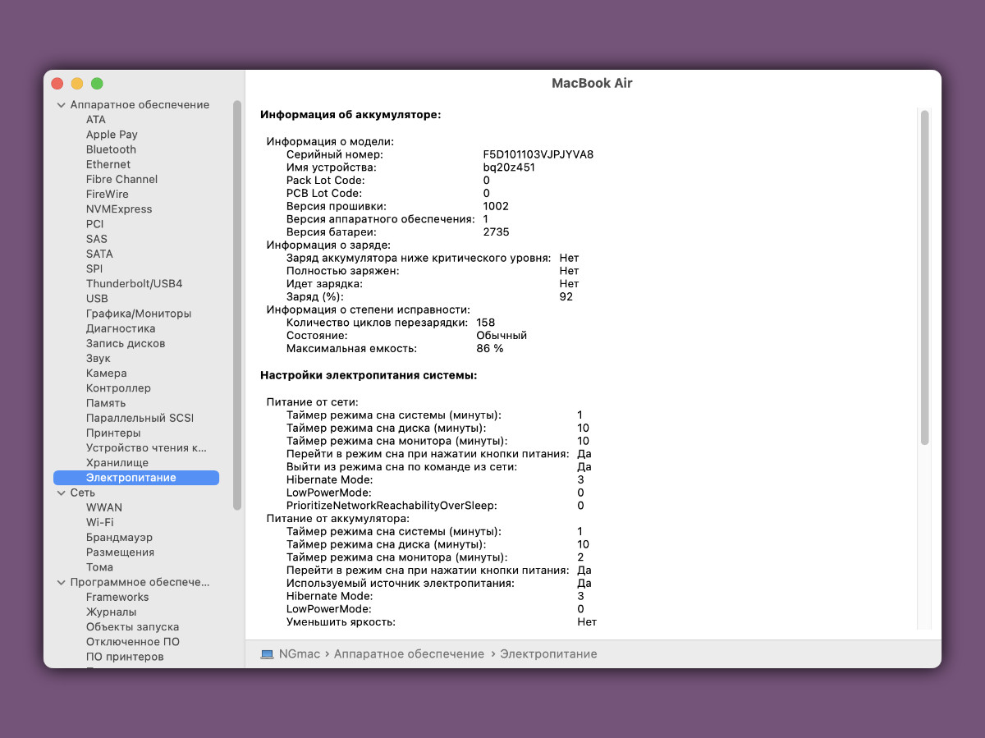Choose Параллельный SCSI entry

pos(140,418)
